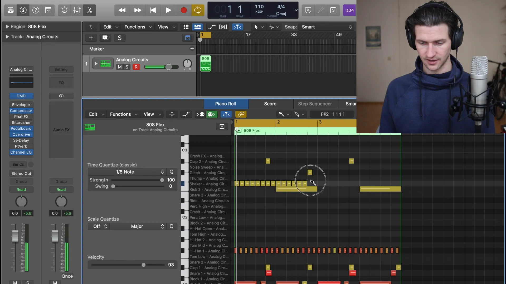This screenshot has width=506, height=284.
Task: Switch to Step Sequencer tab
Action: [x=315, y=104]
